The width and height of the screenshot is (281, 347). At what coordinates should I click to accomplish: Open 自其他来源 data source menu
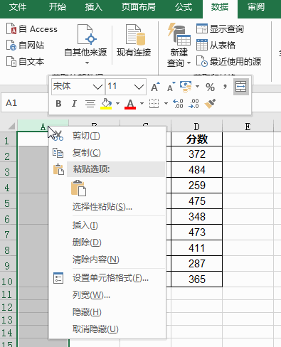pos(85,44)
